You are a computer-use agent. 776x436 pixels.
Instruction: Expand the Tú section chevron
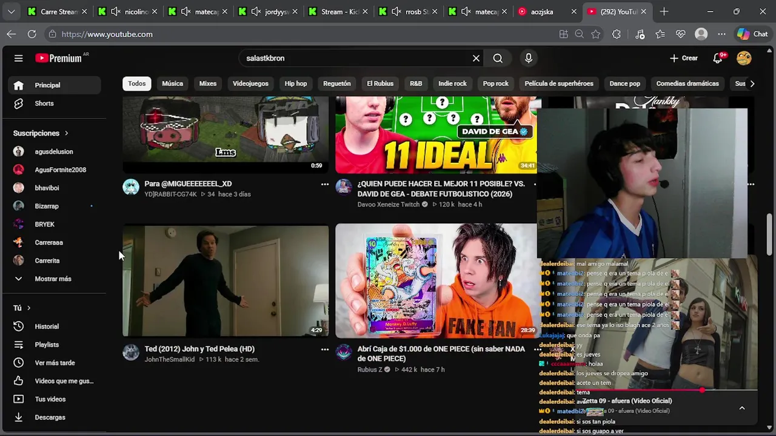click(x=28, y=308)
